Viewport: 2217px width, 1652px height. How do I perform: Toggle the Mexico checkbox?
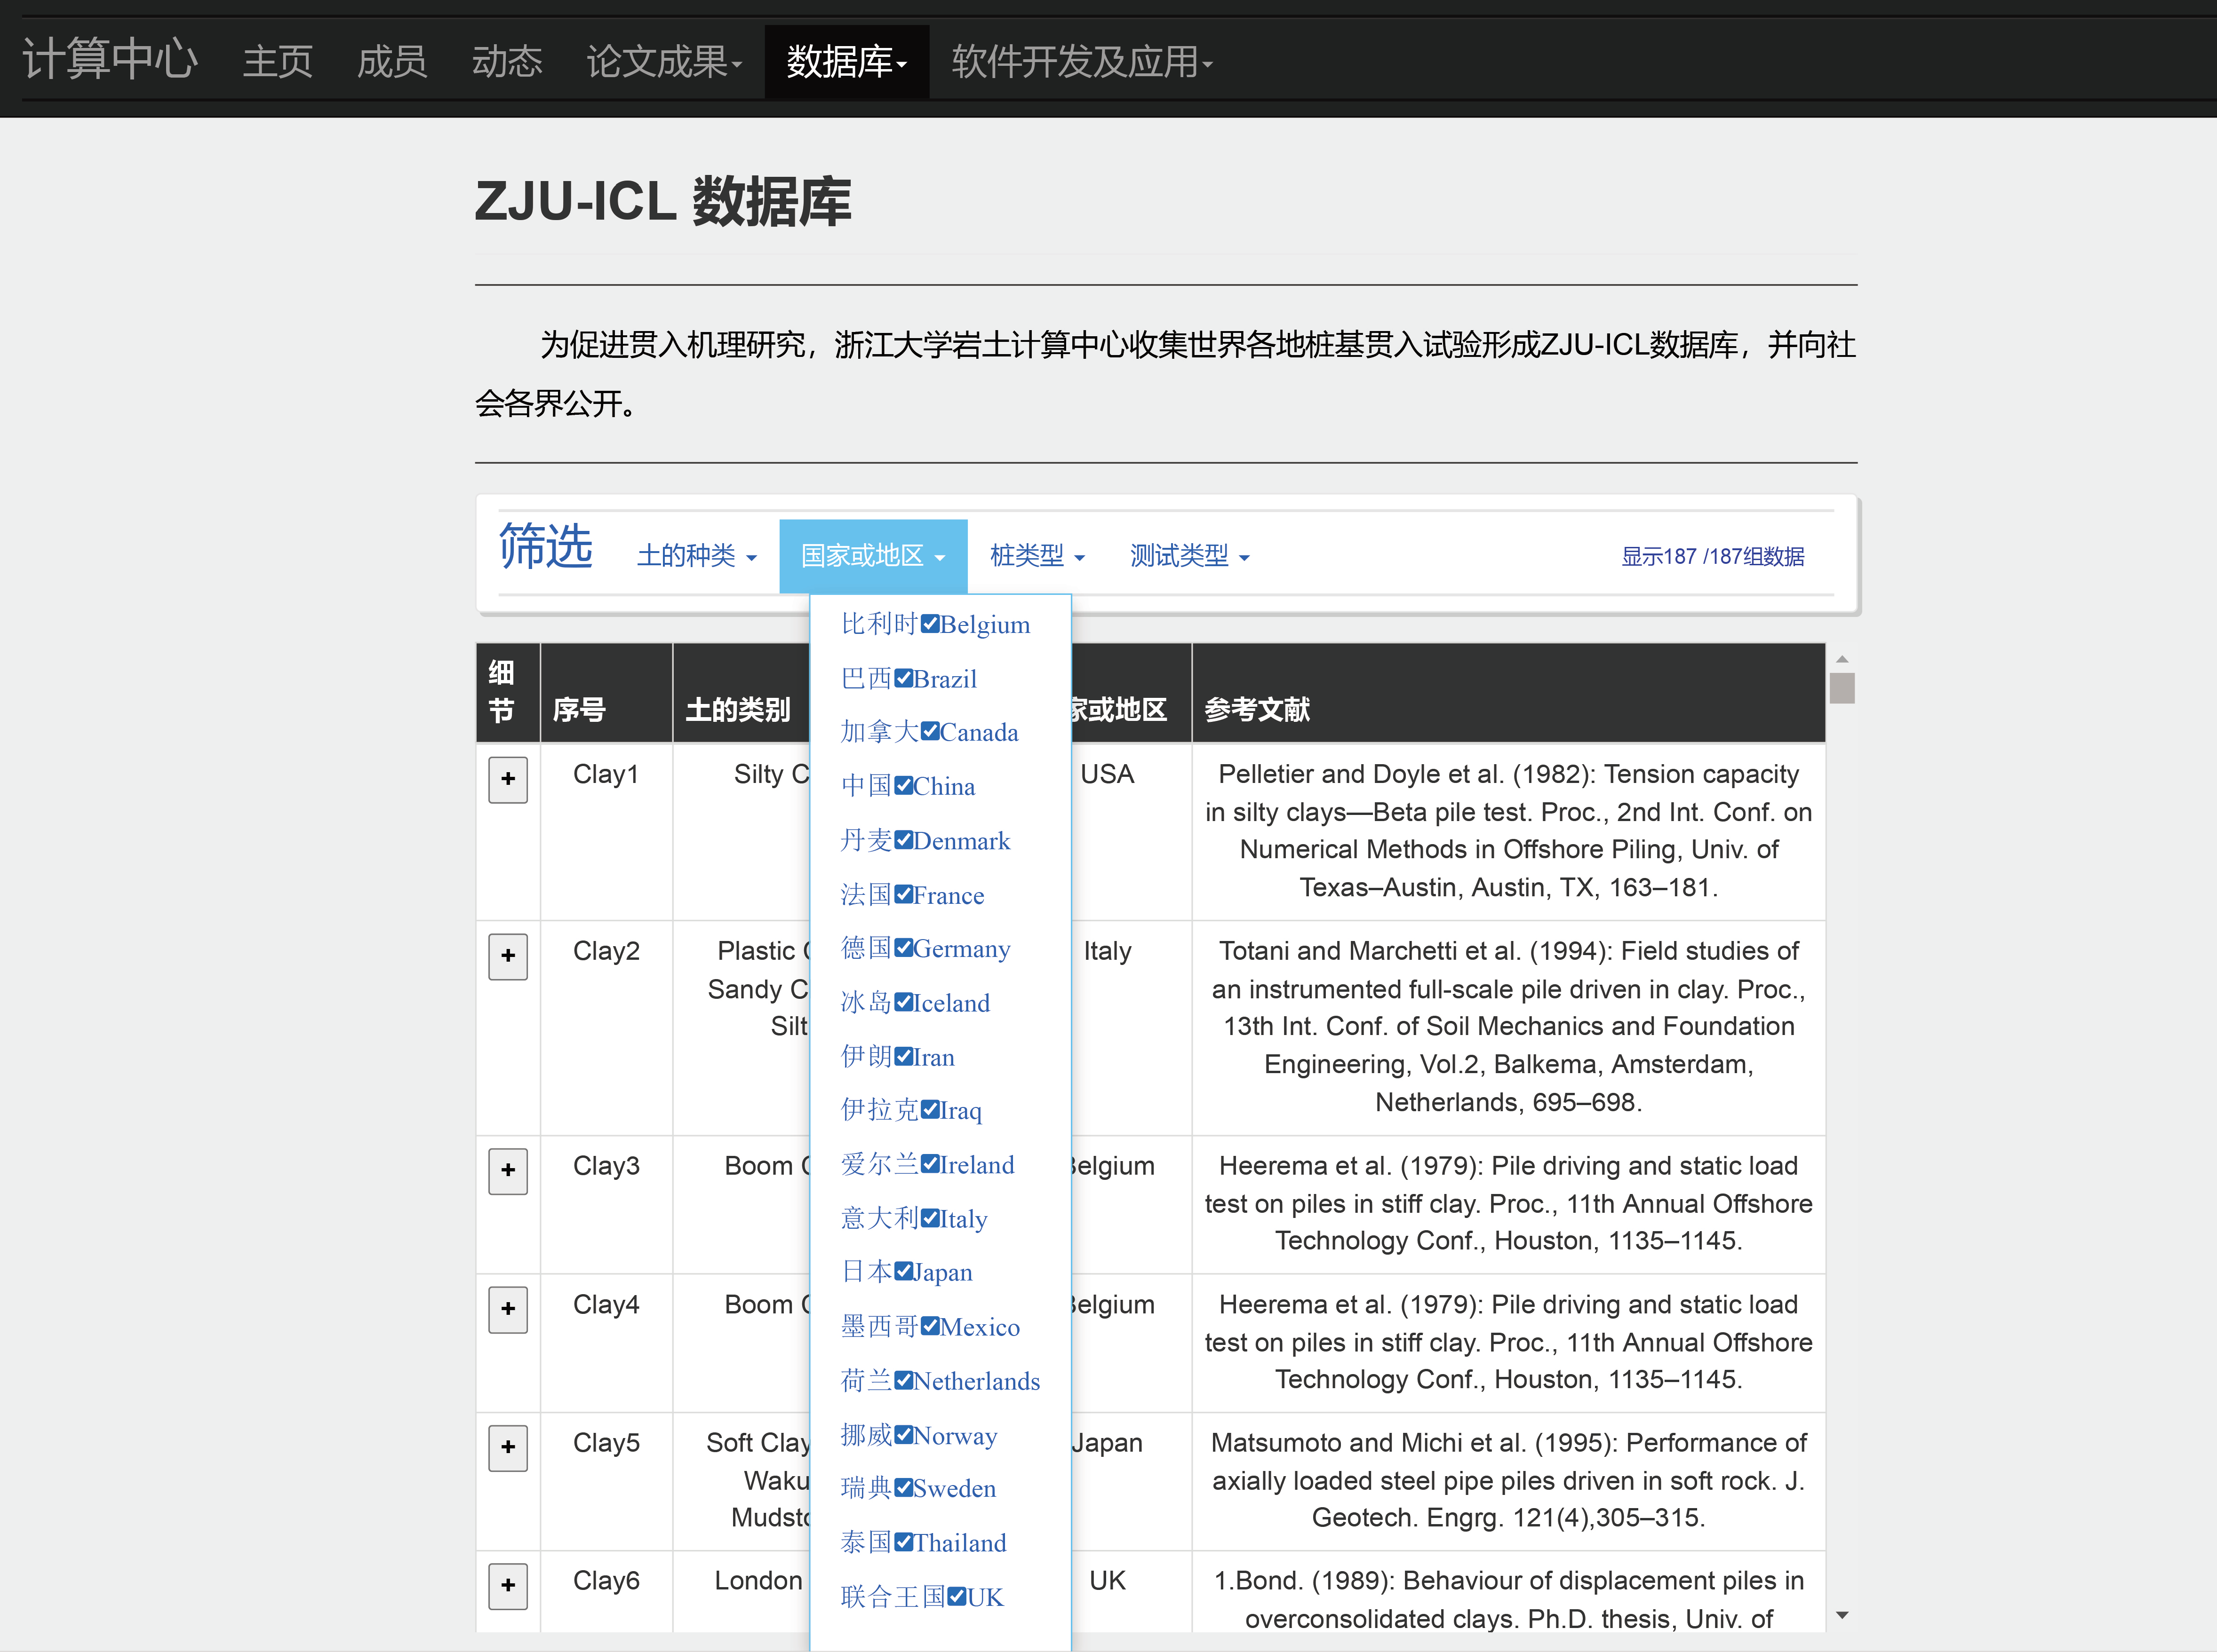pyautogui.click(x=931, y=1326)
